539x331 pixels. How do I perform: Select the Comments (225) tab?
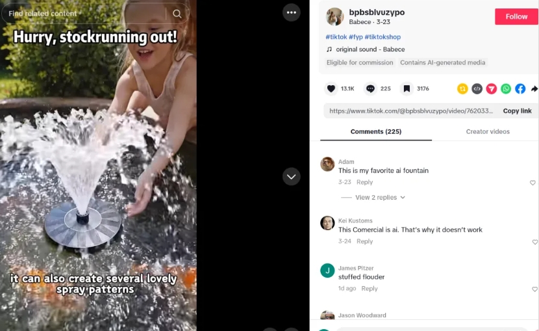(376, 131)
